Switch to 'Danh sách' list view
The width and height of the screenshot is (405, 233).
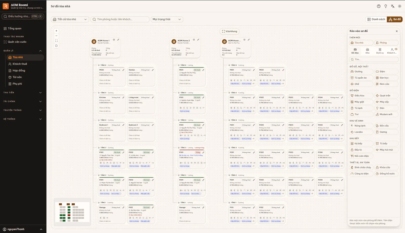point(376,19)
